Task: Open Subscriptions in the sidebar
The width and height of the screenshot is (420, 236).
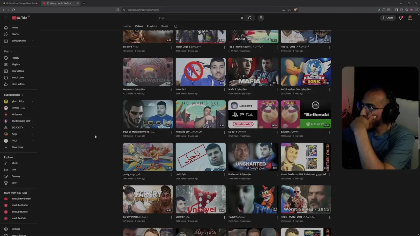Action: click(19, 41)
